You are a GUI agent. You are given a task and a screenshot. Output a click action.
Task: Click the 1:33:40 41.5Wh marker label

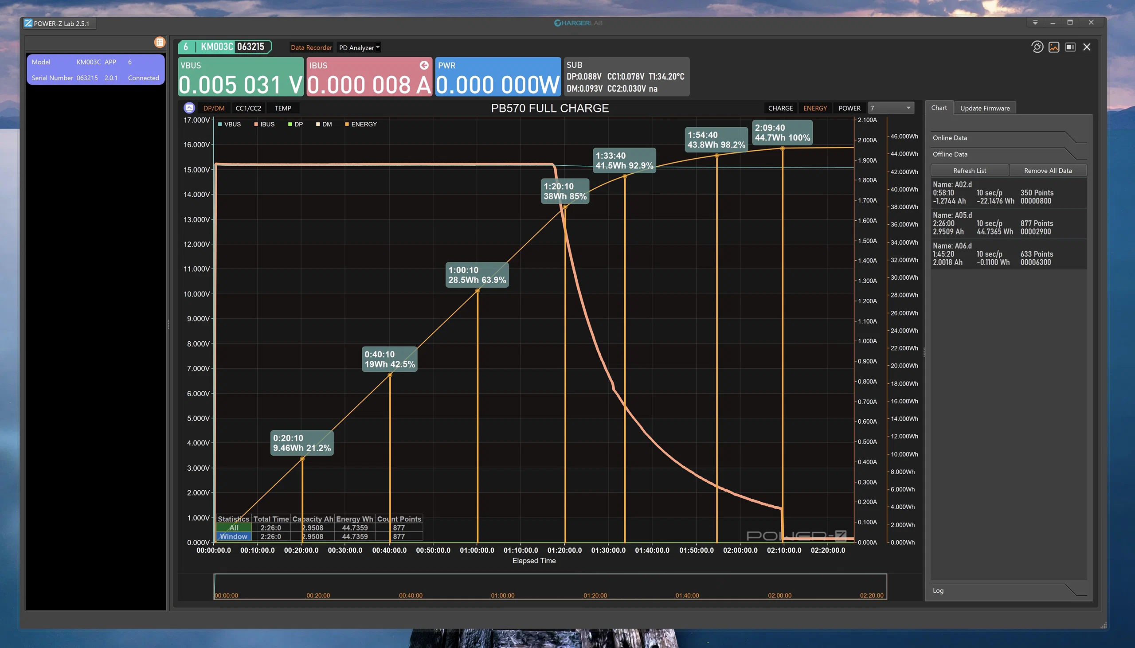(625, 160)
